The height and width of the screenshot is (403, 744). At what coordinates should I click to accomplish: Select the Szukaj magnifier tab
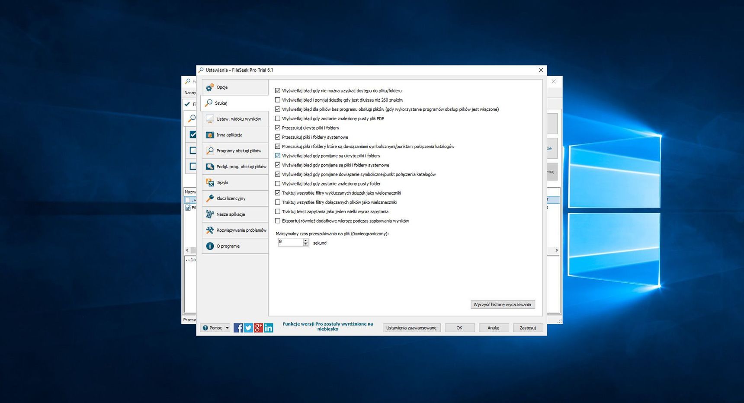tap(235, 103)
